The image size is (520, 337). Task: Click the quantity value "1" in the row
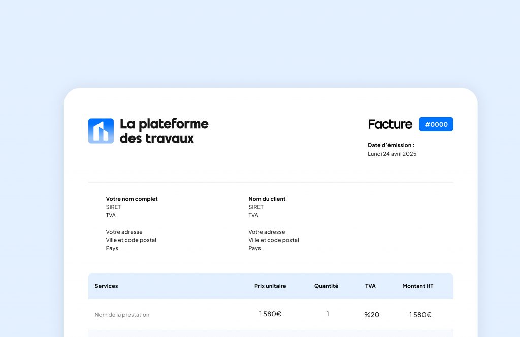pyautogui.click(x=328, y=314)
